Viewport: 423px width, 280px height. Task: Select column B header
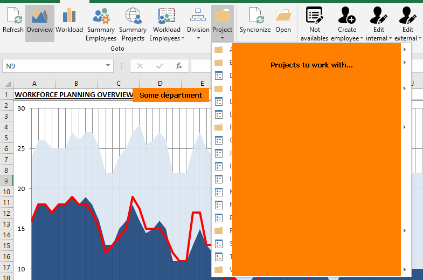coord(76,84)
